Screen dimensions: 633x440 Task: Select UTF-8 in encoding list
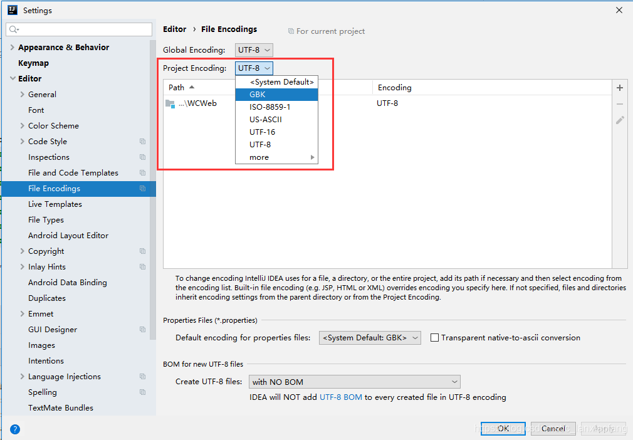pyautogui.click(x=276, y=145)
